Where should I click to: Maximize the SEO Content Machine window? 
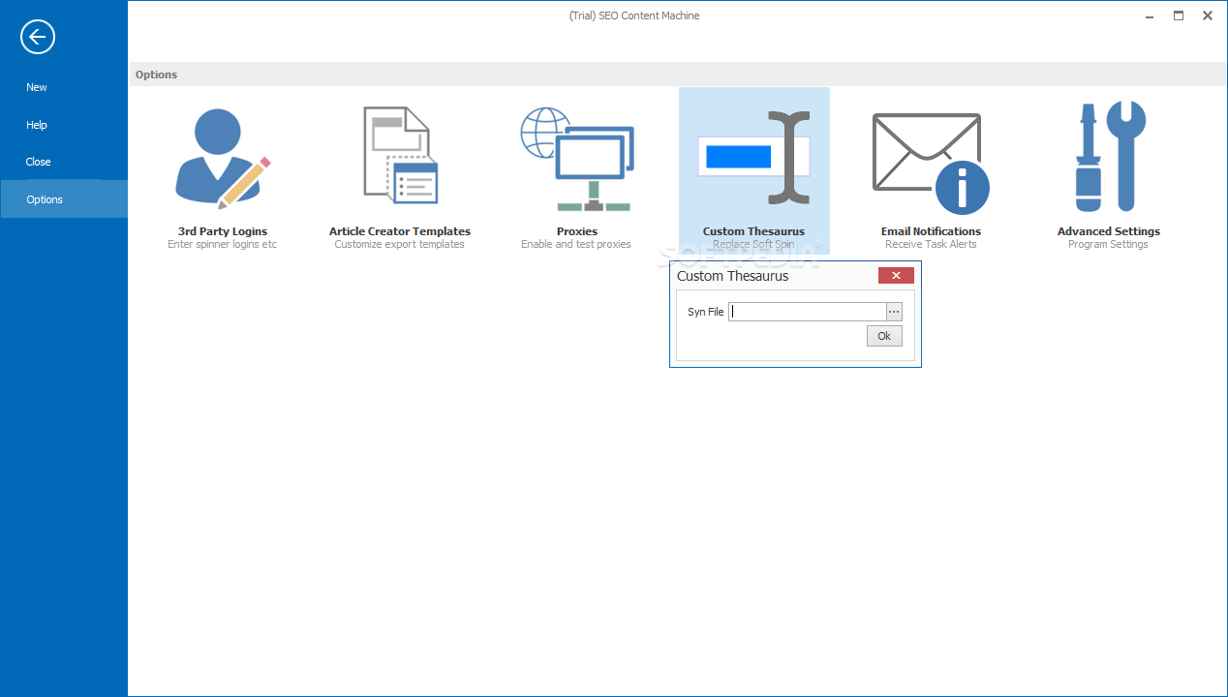(x=1179, y=15)
